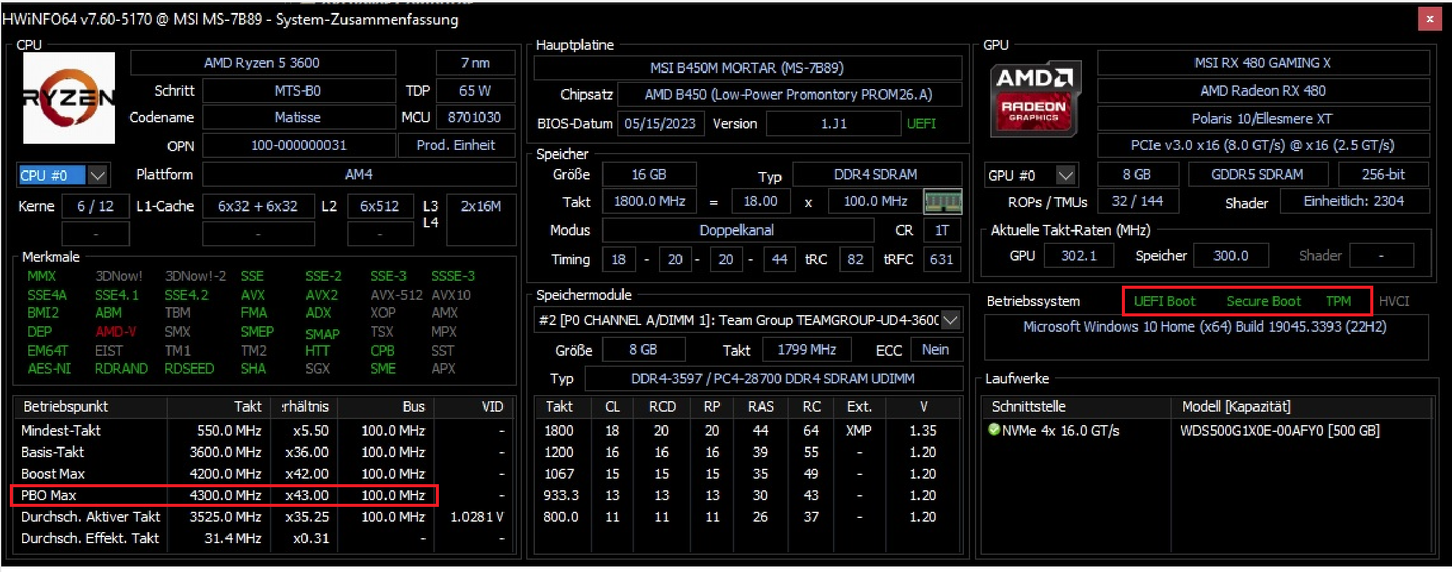Click the Doppelkanal mode field
The width and height of the screenshot is (1452, 572).
737,230
